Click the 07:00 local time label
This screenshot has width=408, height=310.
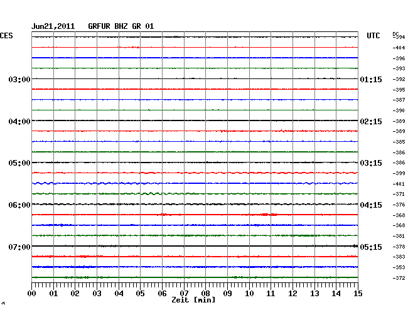pyautogui.click(x=19, y=247)
